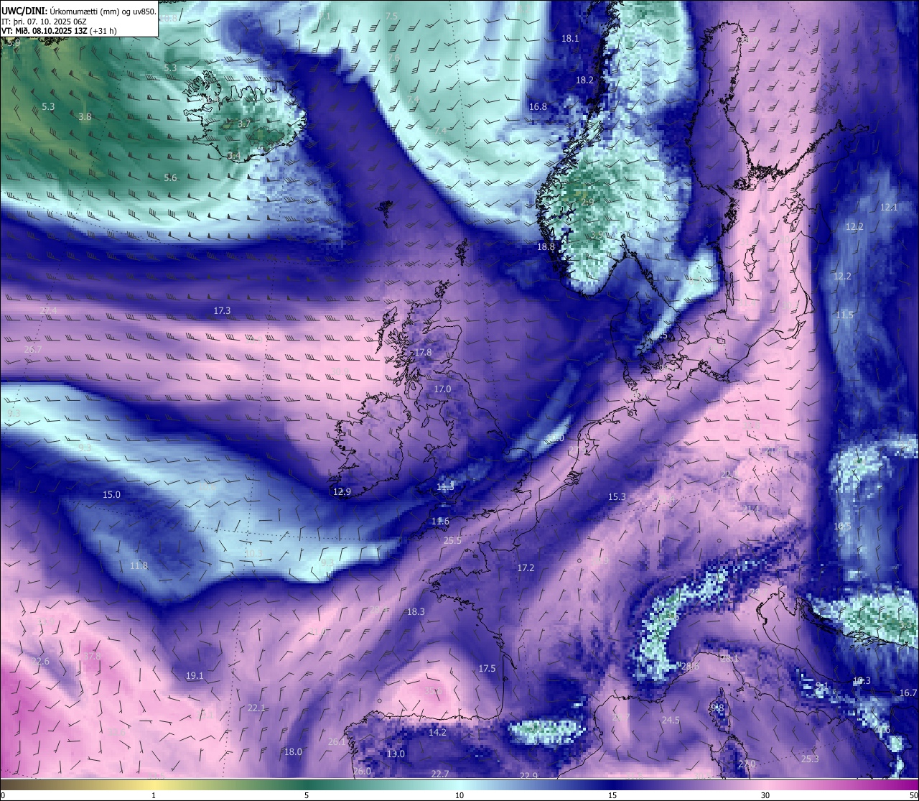Click the 15.3 value over Germany

[617, 497]
